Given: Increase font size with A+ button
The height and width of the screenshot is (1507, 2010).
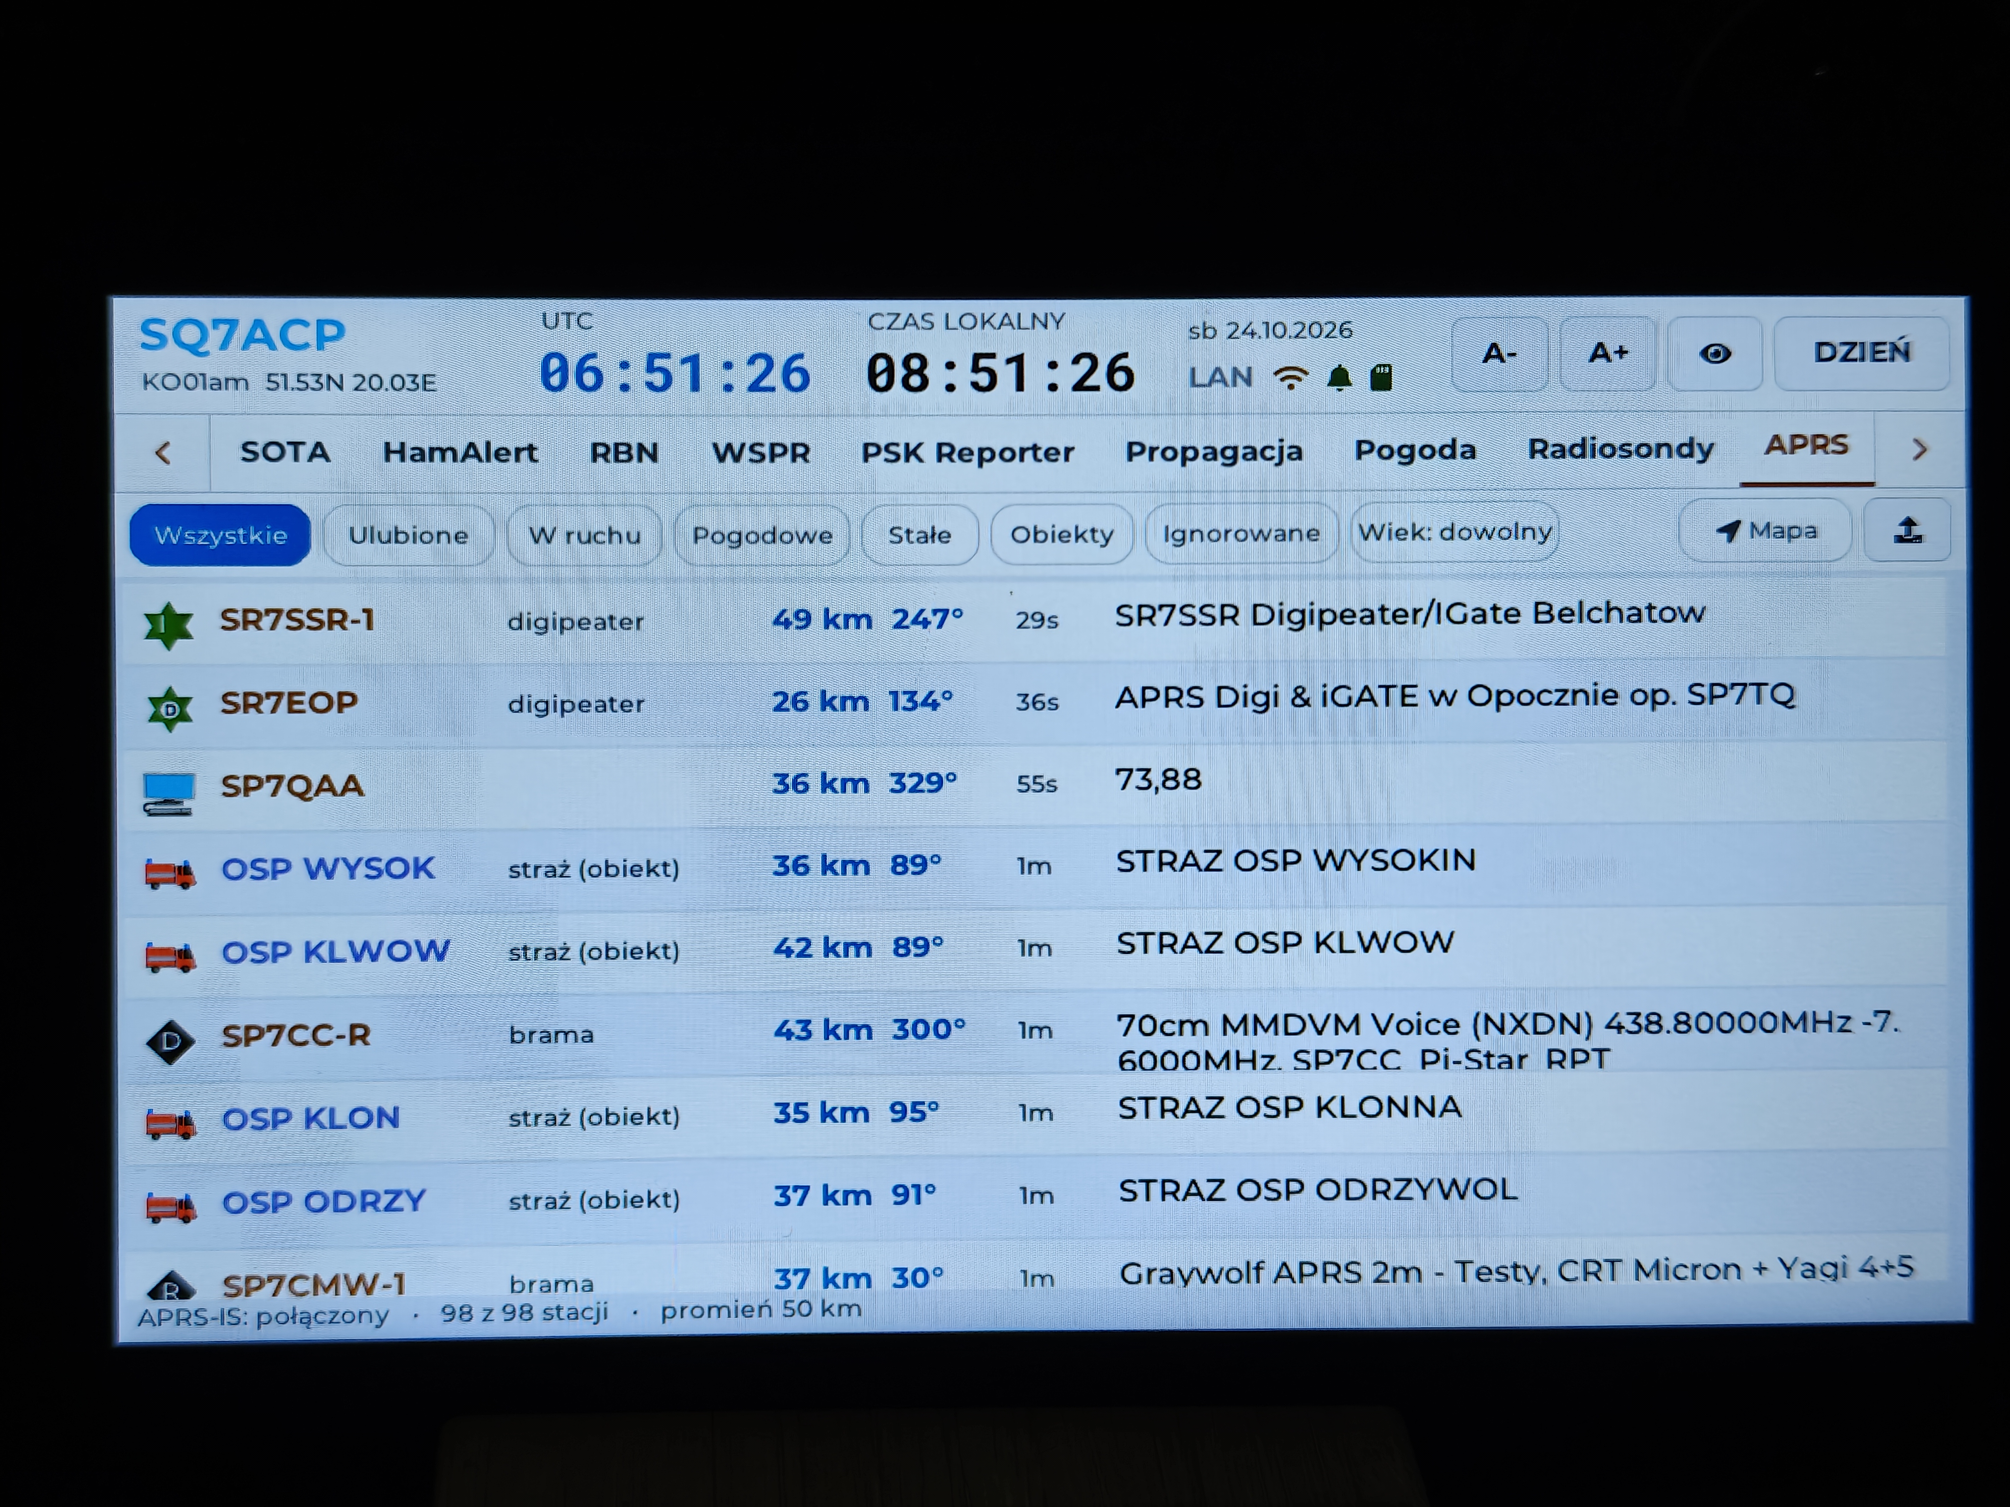Looking at the screenshot, I should 1608,352.
